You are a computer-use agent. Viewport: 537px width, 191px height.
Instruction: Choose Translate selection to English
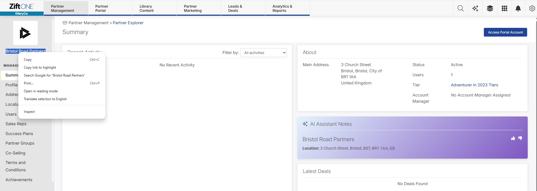pos(62,99)
